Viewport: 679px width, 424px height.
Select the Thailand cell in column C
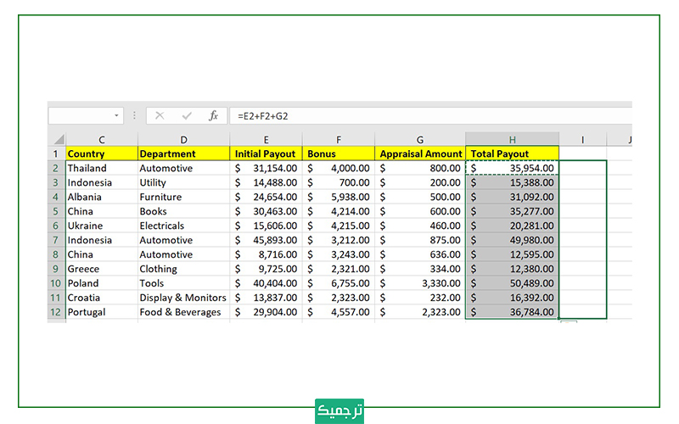(x=101, y=168)
